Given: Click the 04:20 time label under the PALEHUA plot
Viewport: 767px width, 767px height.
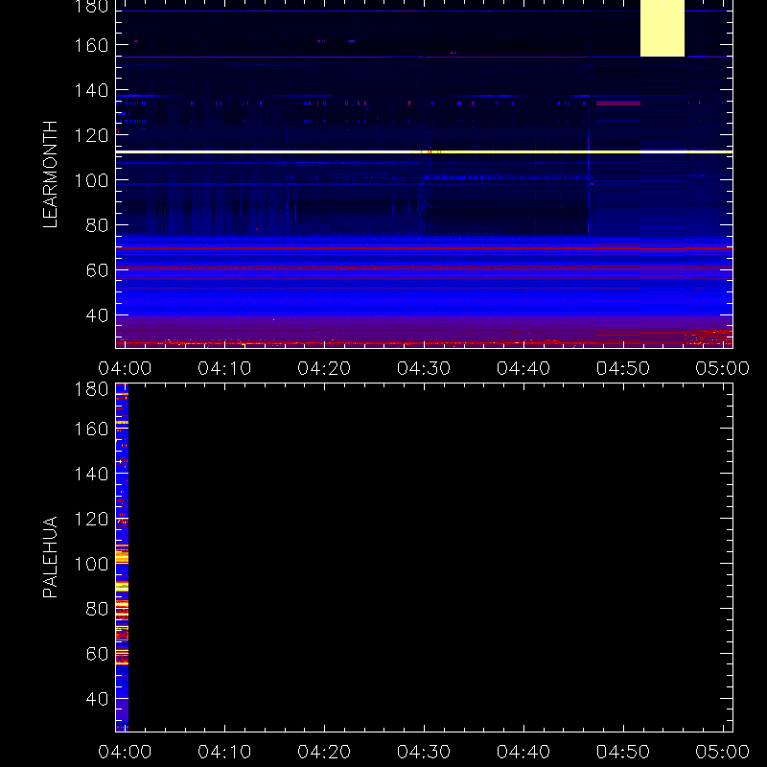Looking at the screenshot, I should 324,752.
